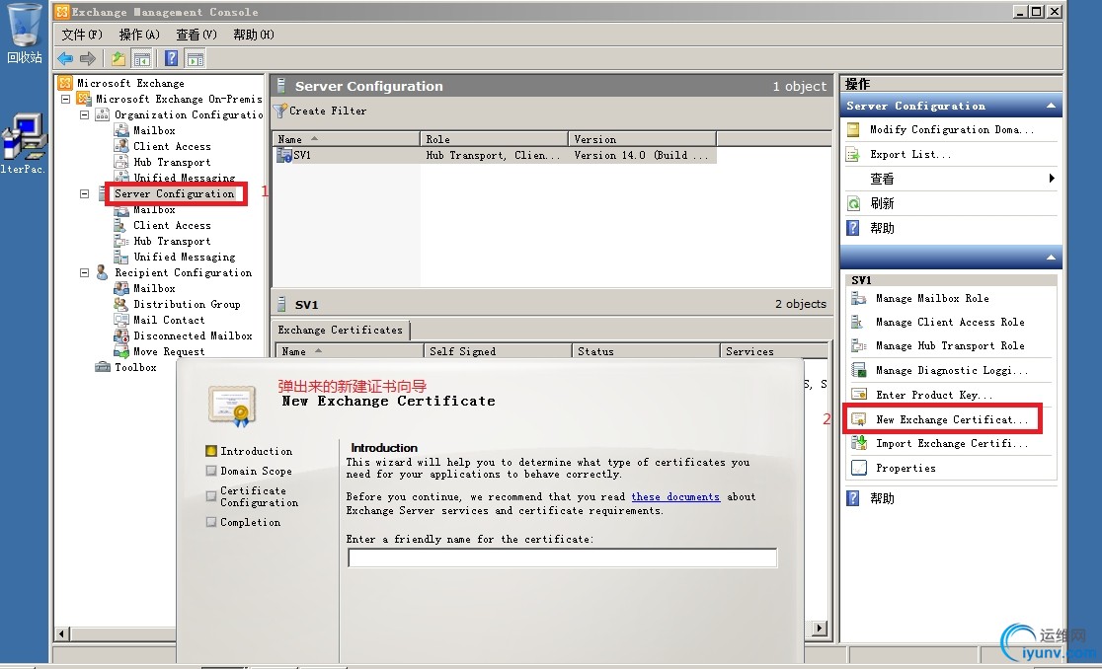This screenshot has height=669, width=1102.
Task: Click Manage Hub Transport Role action
Action: pos(950,346)
